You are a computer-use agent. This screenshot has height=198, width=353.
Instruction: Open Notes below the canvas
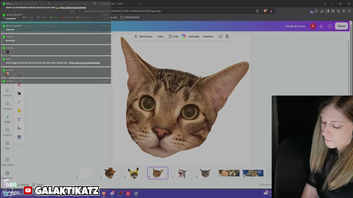click(23, 185)
